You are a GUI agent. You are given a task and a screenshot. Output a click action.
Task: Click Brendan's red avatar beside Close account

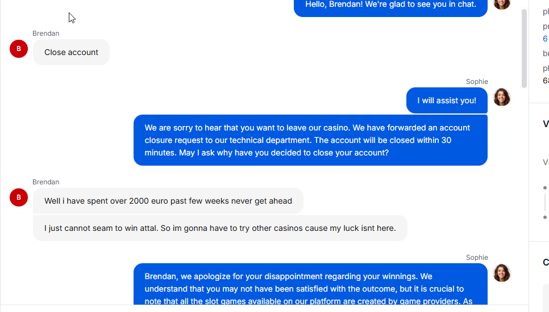coord(19,49)
